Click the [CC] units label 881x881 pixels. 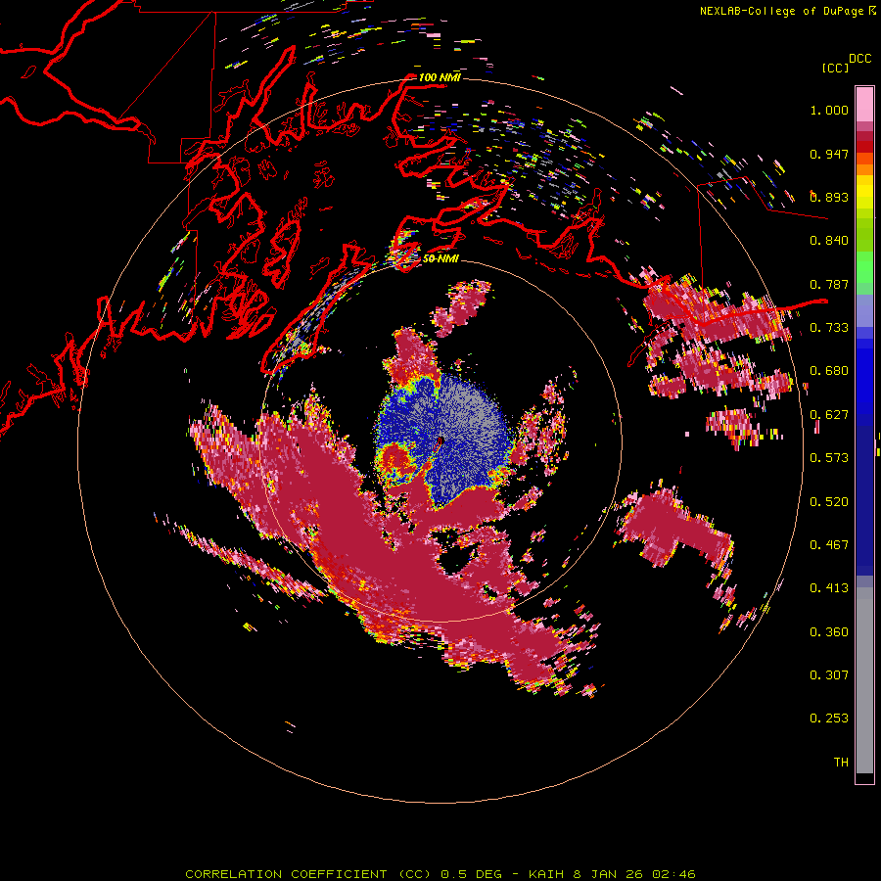tap(835, 68)
